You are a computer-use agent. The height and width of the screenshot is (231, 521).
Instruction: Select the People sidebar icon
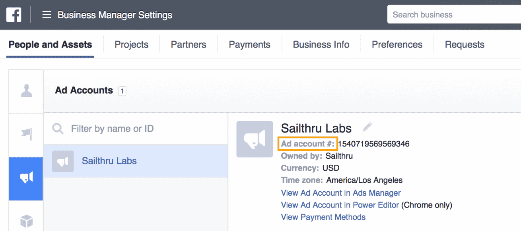point(26,92)
